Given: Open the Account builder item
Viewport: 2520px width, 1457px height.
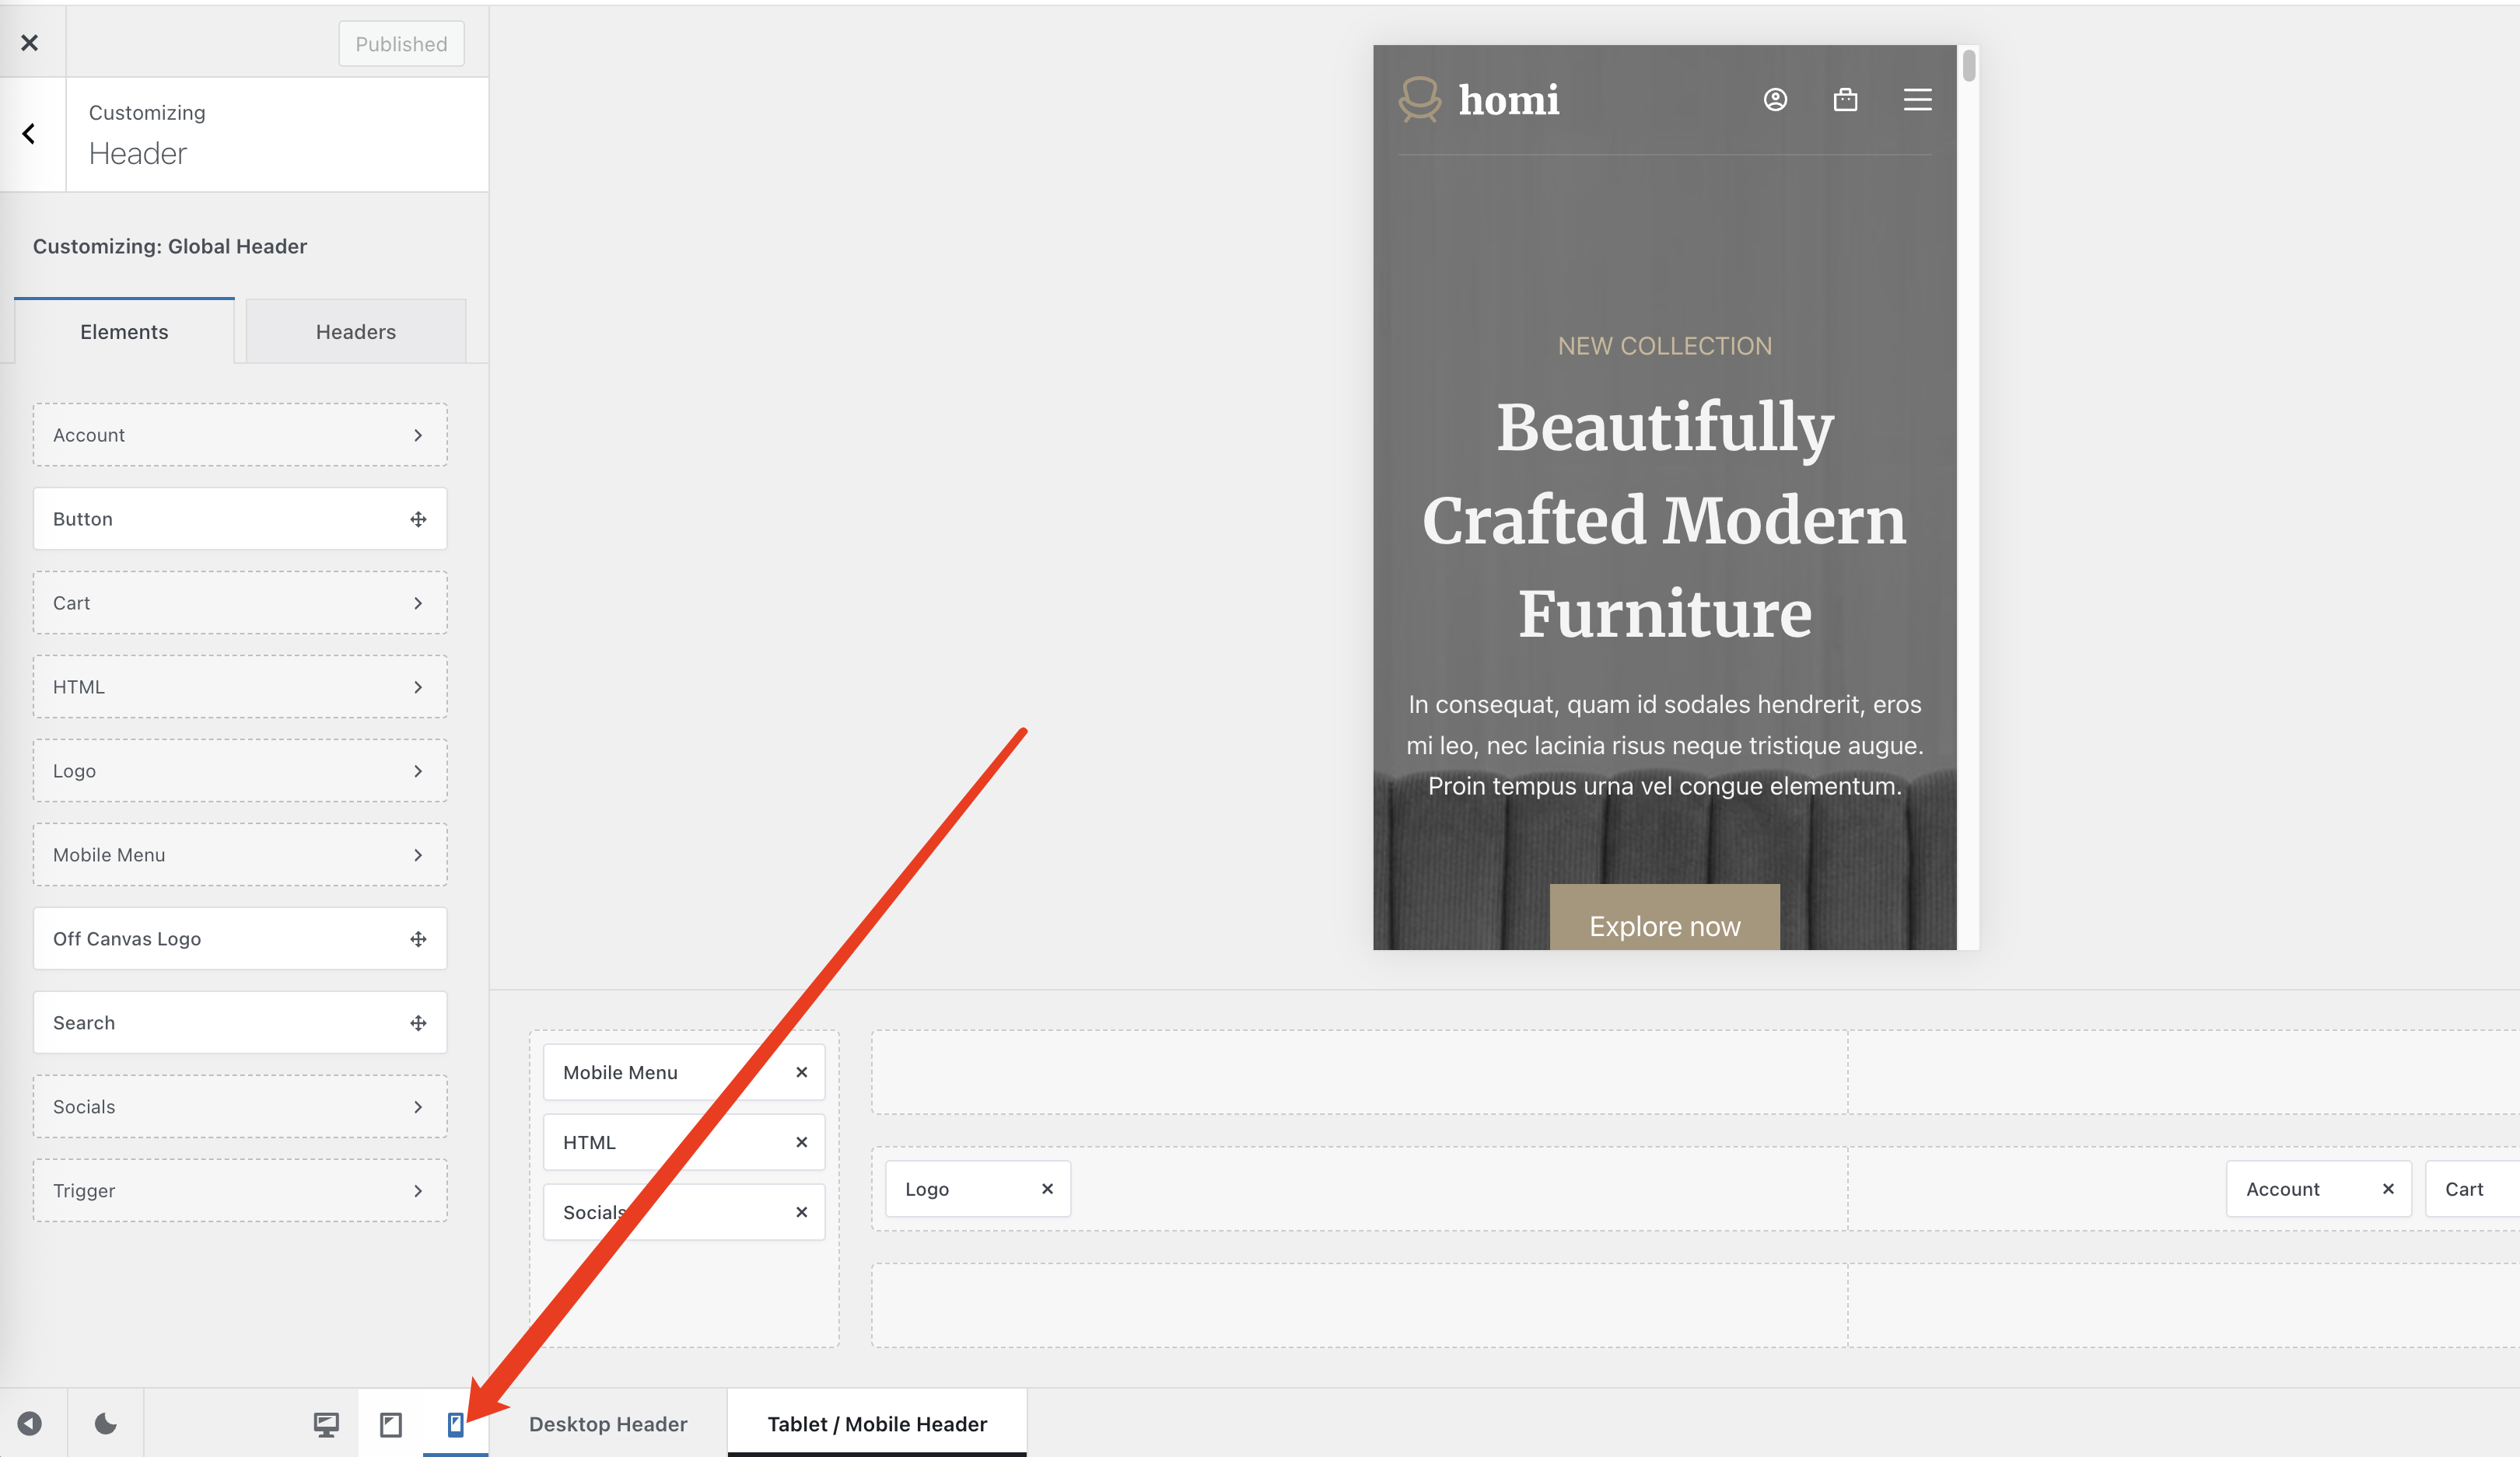Looking at the screenshot, I should [x=2319, y=1190].
